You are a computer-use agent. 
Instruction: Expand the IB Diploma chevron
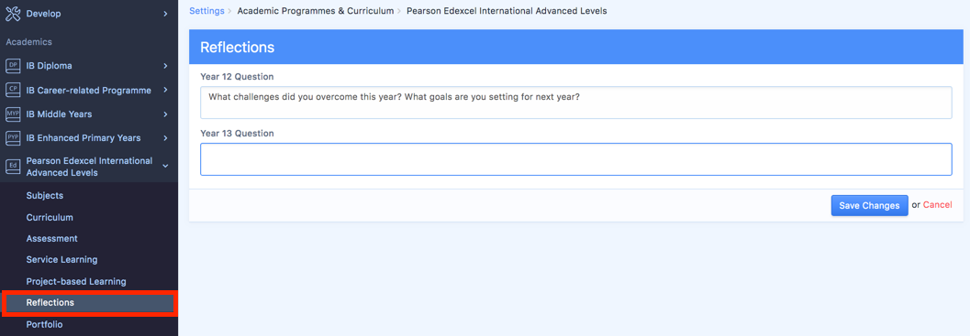[x=165, y=66]
